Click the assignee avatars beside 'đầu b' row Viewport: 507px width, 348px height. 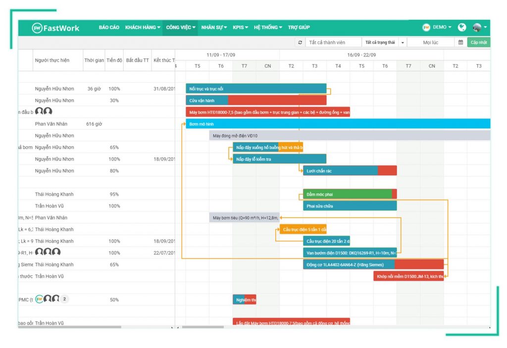(45, 111)
